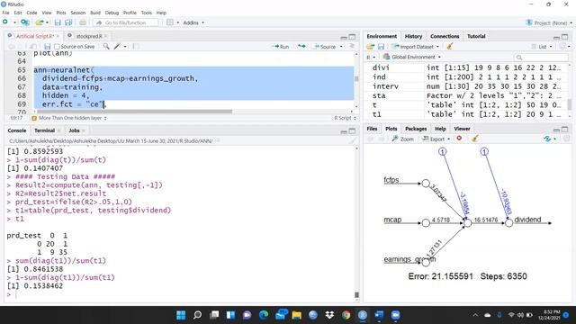Open the Session menu
Image resolution: width=576 pixels, height=324 pixels.
point(78,13)
